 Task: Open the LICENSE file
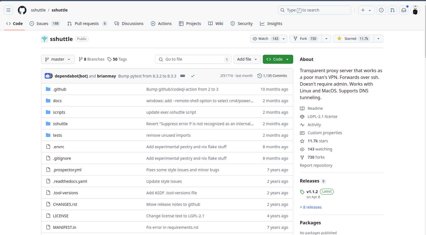point(61,216)
